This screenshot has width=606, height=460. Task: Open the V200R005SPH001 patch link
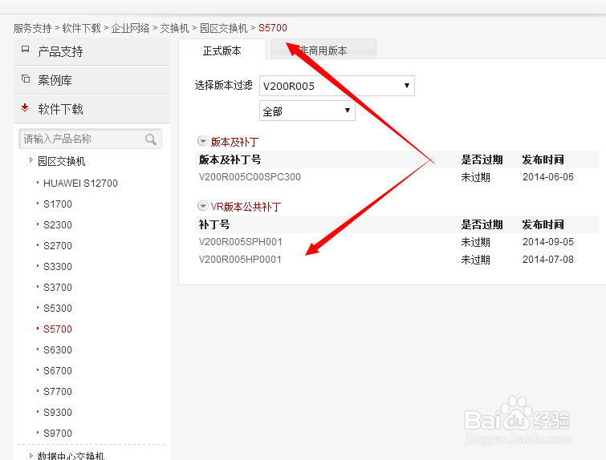pos(240,242)
